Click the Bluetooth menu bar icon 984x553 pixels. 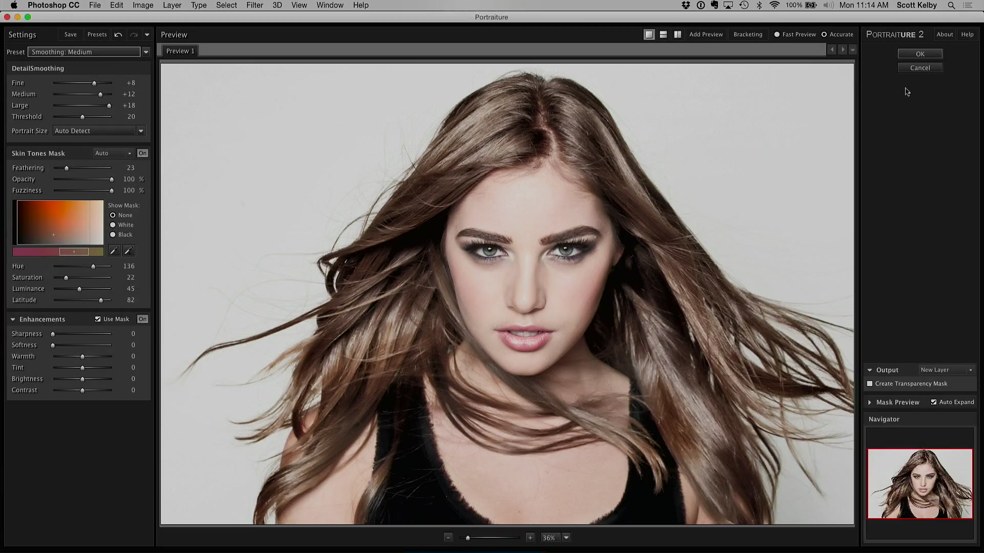tap(760, 5)
